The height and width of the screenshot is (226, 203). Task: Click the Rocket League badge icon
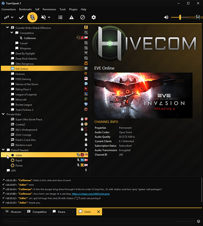point(86,104)
